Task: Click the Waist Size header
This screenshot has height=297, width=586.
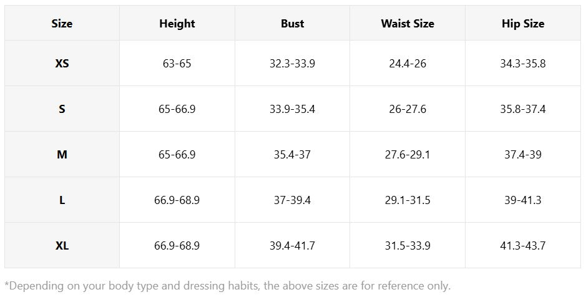Action: 408,24
